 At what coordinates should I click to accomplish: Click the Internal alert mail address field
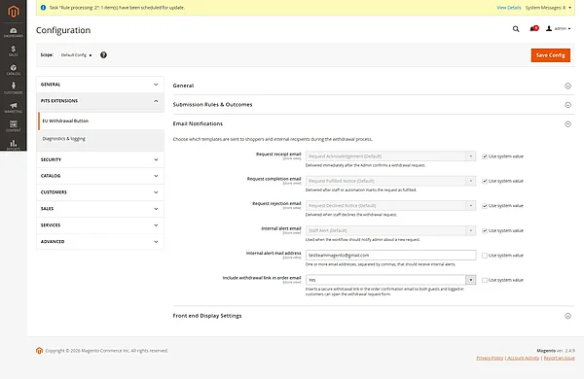coord(390,256)
